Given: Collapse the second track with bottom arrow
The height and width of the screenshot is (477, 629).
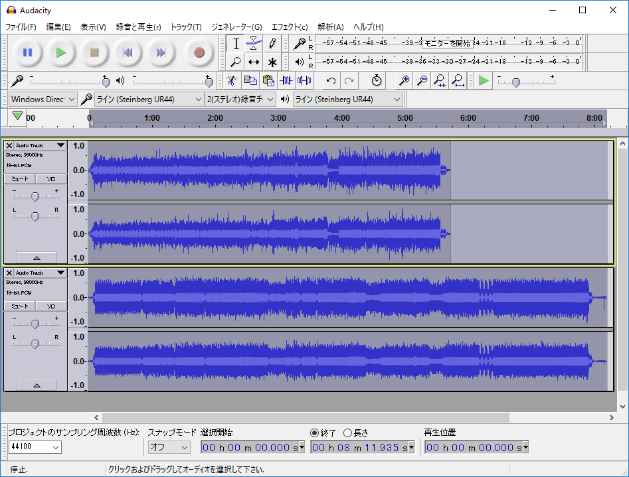Looking at the screenshot, I should click(x=37, y=385).
